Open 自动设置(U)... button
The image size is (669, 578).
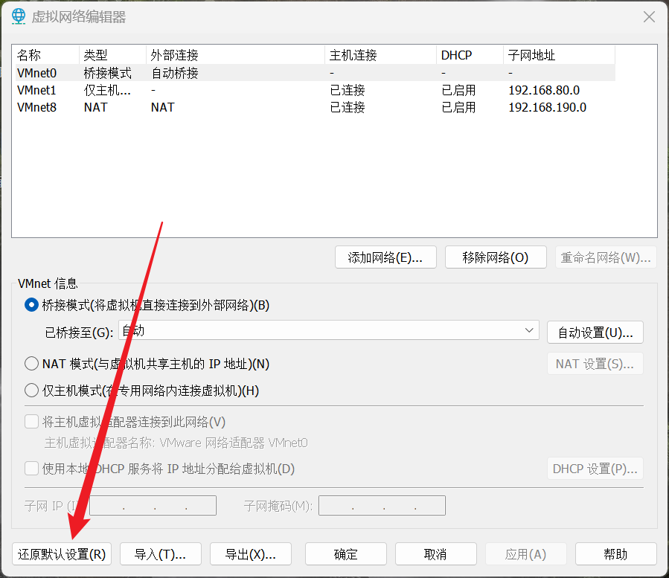pos(595,333)
